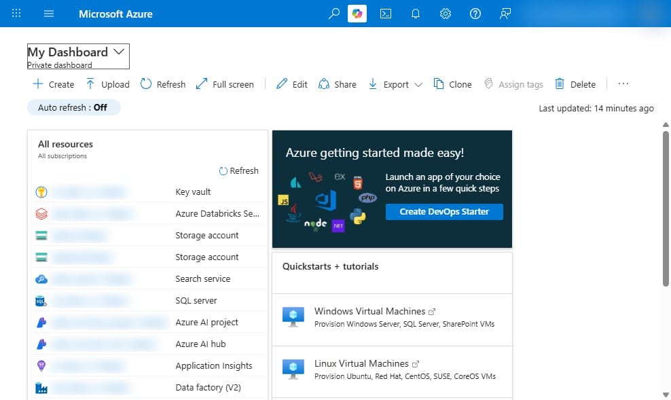This screenshot has height=400, width=671.
Task: Select the Data factory (V2) text
Action: 208,388
